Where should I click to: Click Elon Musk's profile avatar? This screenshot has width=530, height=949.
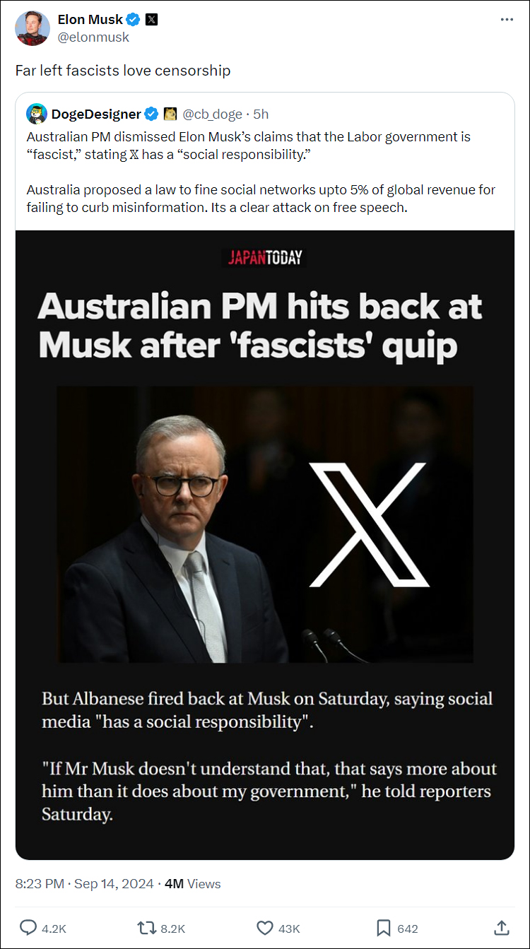coord(33,28)
